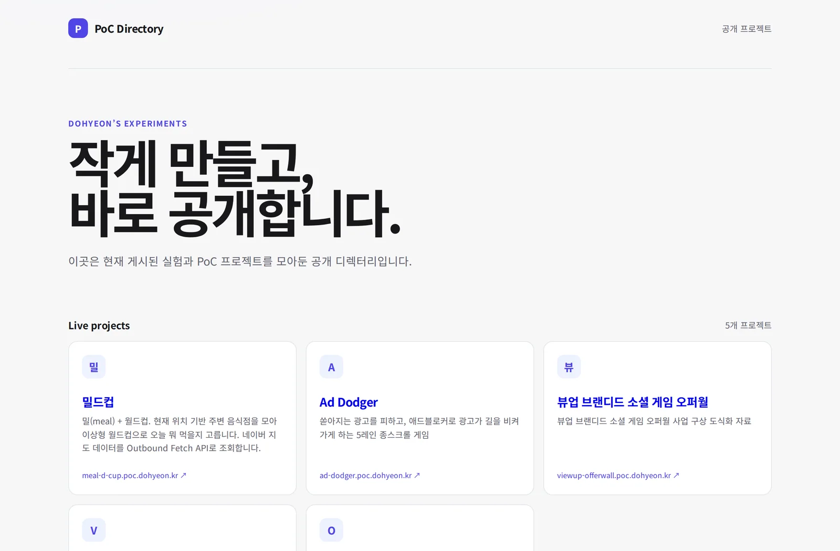Open the PoC Directory home title

pyautogui.click(x=129, y=29)
